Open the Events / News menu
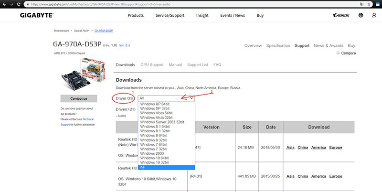This screenshot has width=382, height=192. 233,15
